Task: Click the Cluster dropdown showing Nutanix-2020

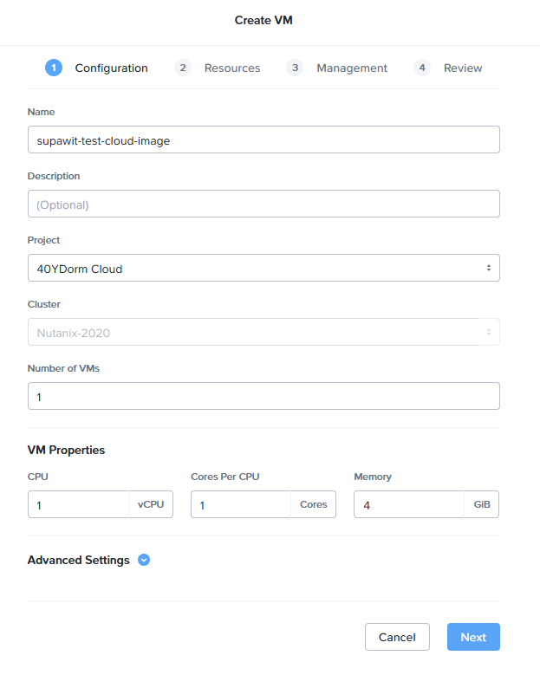Action: 263,332
